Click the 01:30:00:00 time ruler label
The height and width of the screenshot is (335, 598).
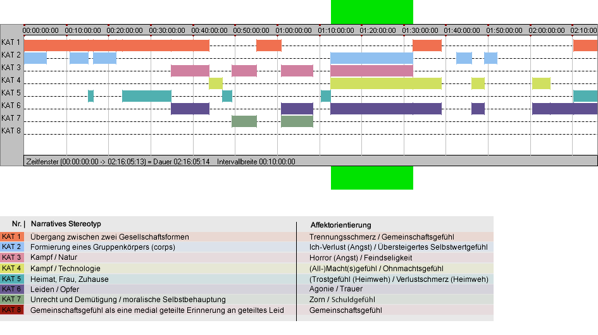click(x=420, y=30)
